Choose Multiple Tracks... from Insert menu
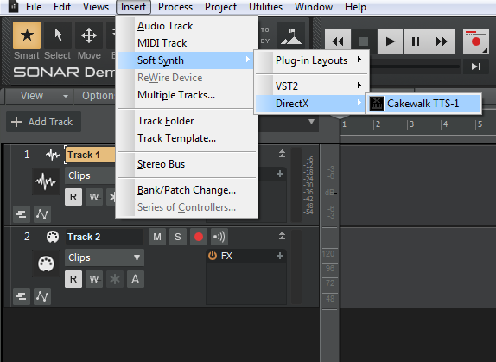The width and height of the screenshot is (496, 362). point(187,95)
